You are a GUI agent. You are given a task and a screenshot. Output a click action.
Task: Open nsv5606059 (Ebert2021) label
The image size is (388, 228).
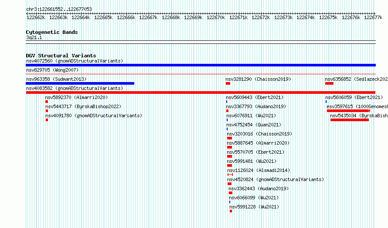pos(354,97)
